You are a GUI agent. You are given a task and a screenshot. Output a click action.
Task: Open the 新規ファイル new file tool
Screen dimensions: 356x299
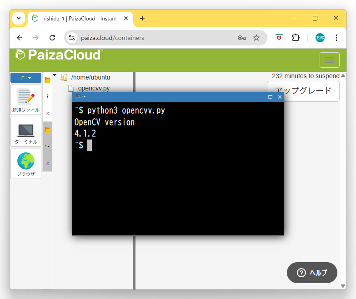click(26, 100)
